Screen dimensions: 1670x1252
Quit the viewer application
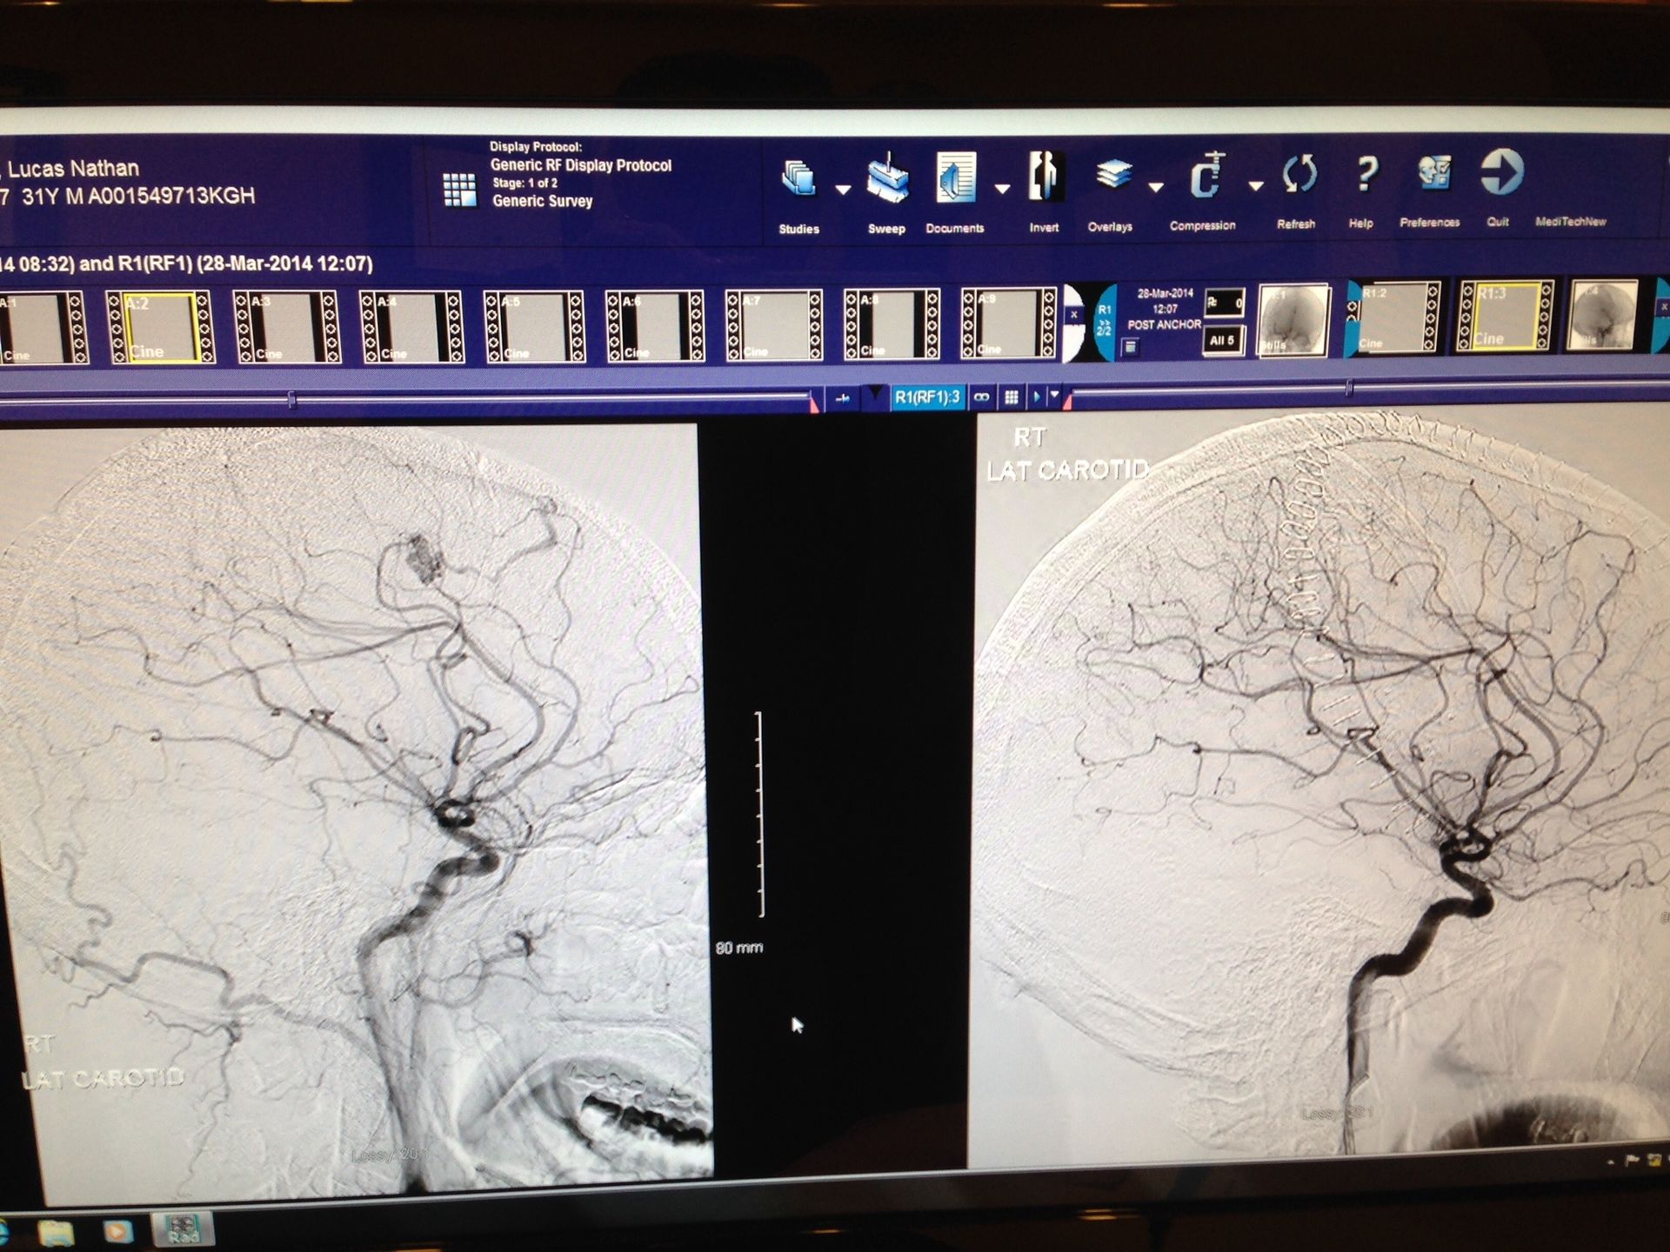(1501, 172)
